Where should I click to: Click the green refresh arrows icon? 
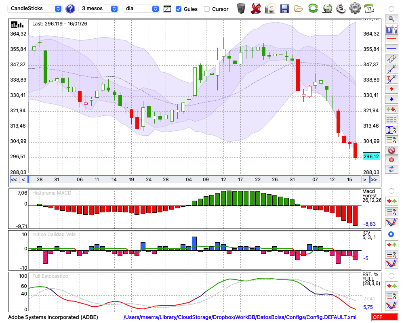313,8
